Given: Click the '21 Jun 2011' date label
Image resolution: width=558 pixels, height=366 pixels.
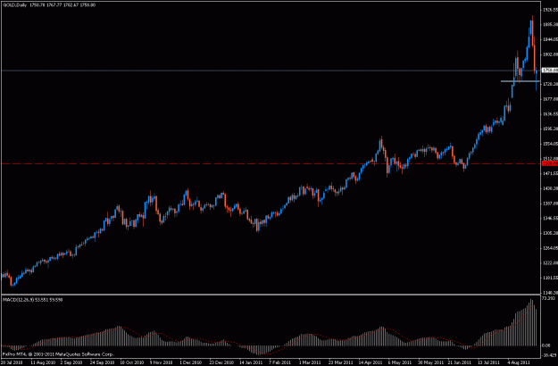Looking at the screenshot, I should (x=460, y=362).
